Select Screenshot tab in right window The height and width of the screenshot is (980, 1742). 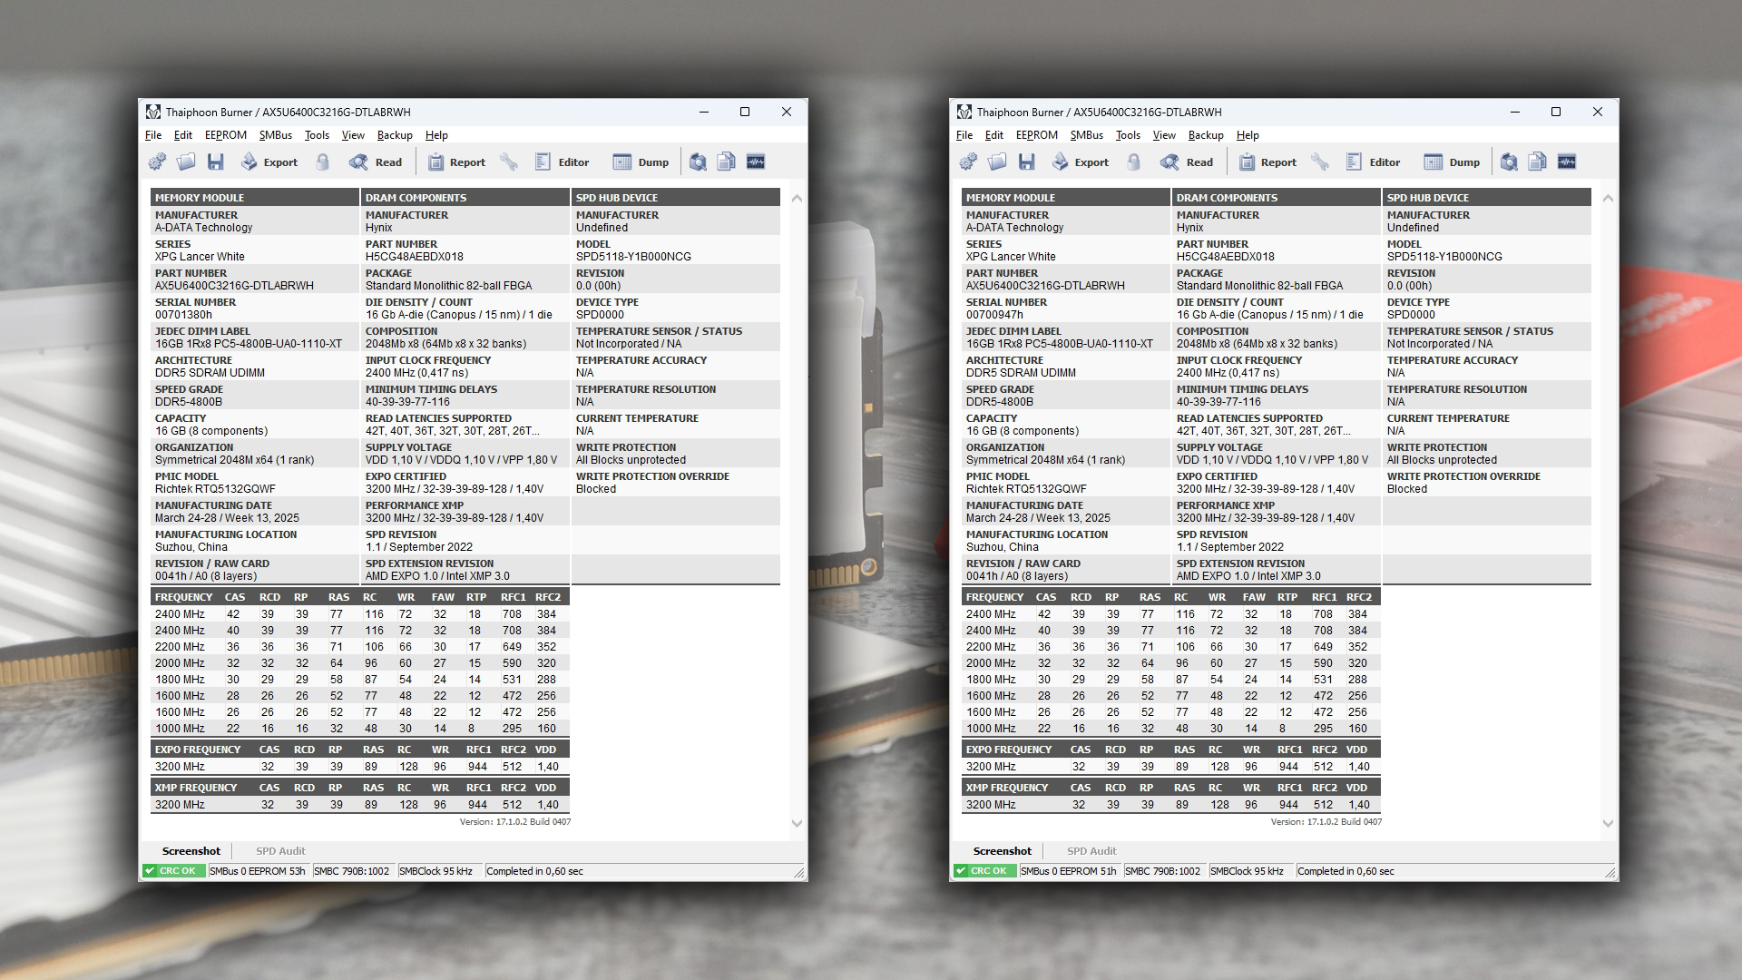1003,851
